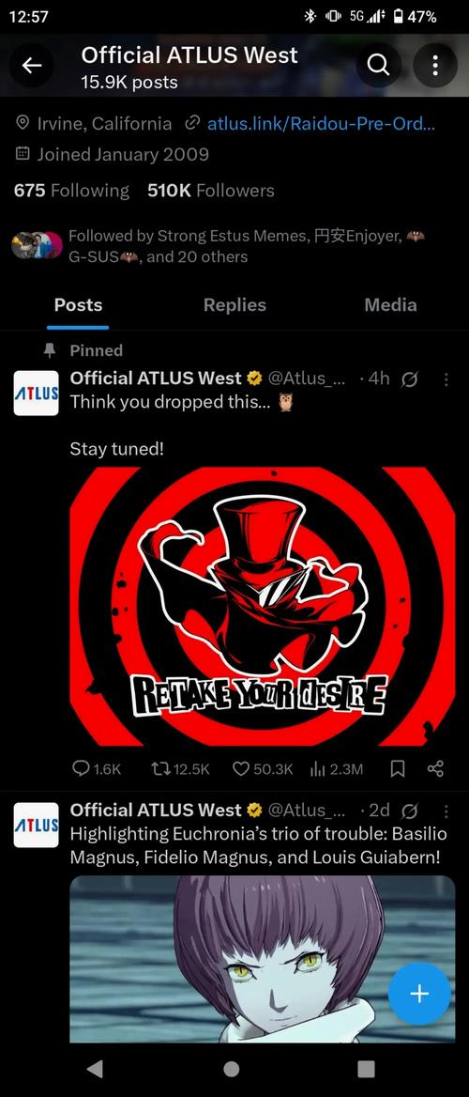The width and height of the screenshot is (469, 1097).
Task: View the pinned post's 2.3M view analytics
Action: [x=336, y=769]
